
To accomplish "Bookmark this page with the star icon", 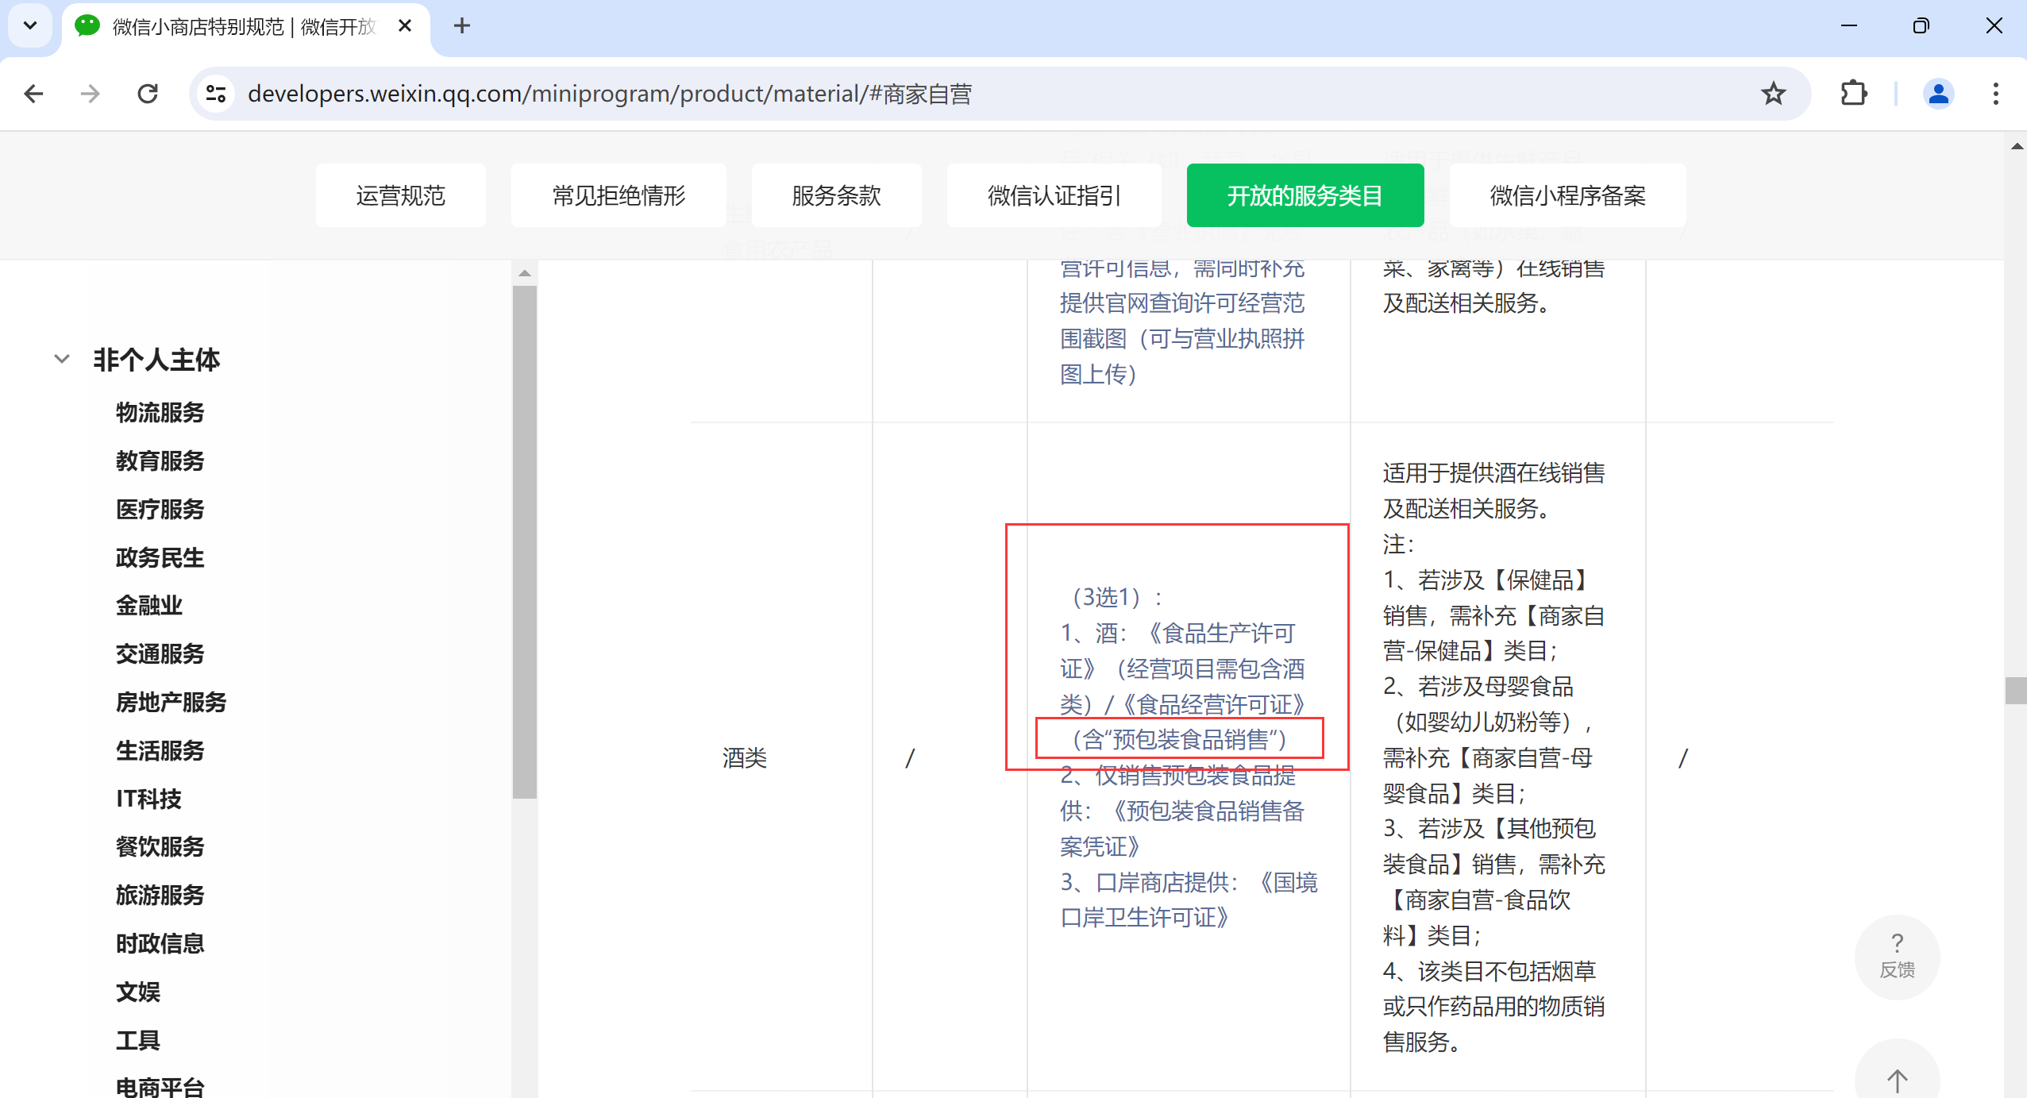I will [x=1773, y=94].
